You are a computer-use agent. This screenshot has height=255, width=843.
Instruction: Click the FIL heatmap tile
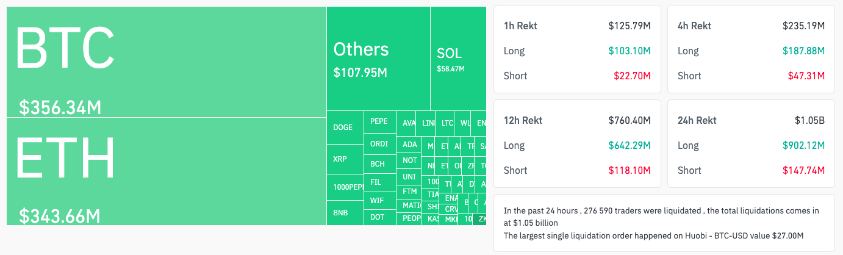click(x=379, y=182)
